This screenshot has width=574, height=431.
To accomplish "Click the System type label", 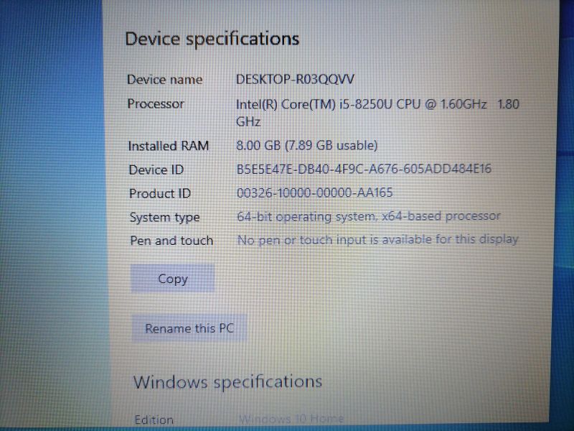I will [x=165, y=218].
